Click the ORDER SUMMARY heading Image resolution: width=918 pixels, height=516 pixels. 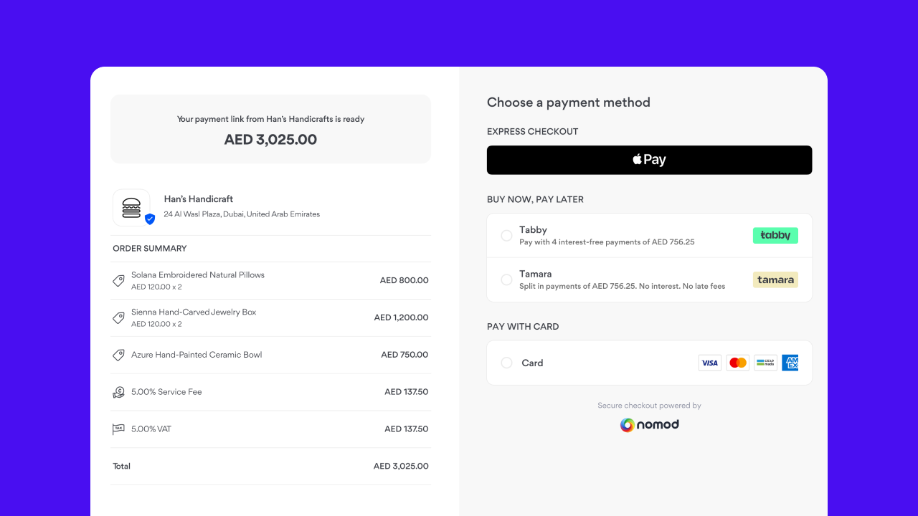point(149,249)
